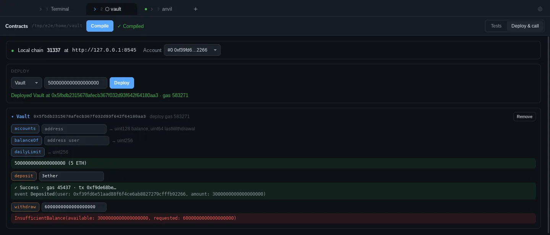The width and height of the screenshot is (550, 235).
Task: Call the balanceOf function
Action: (x=26, y=140)
